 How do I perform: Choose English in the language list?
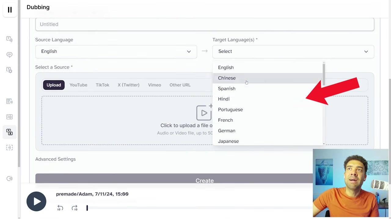[x=267, y=68]
